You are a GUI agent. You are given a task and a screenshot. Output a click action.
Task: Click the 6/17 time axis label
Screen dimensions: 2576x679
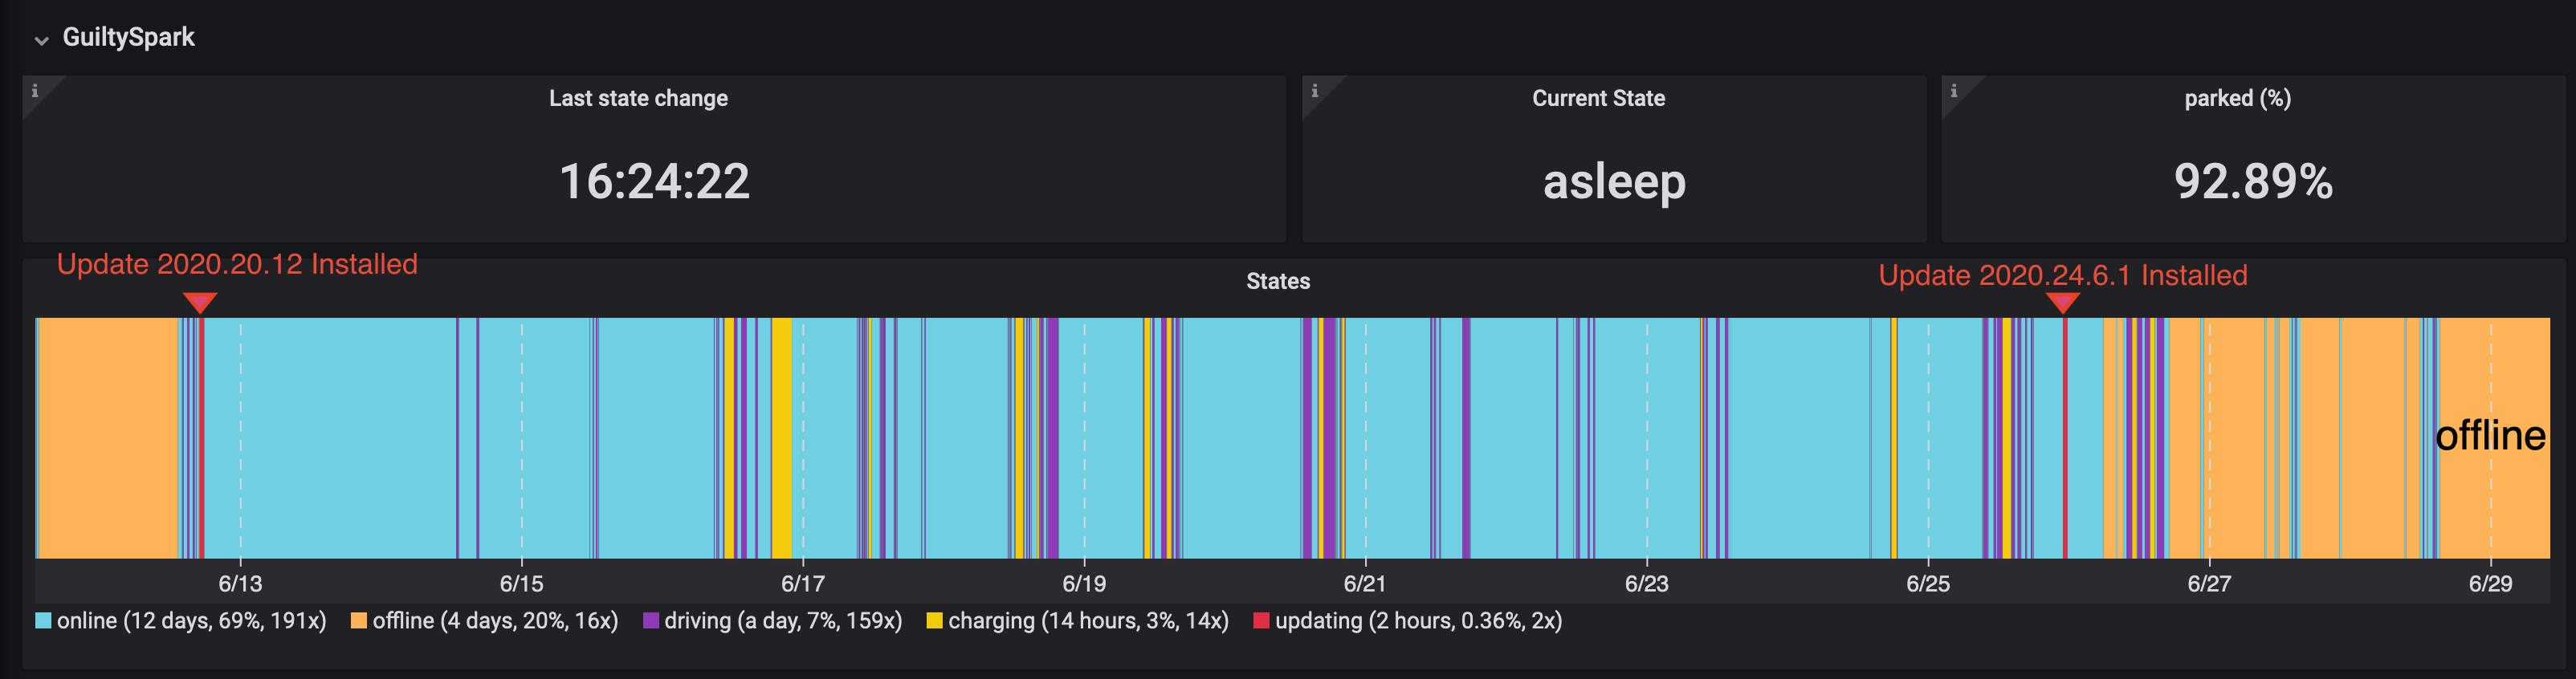point(803,583)
